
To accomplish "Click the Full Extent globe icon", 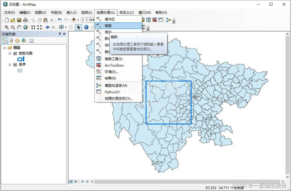I will point(25,27).
